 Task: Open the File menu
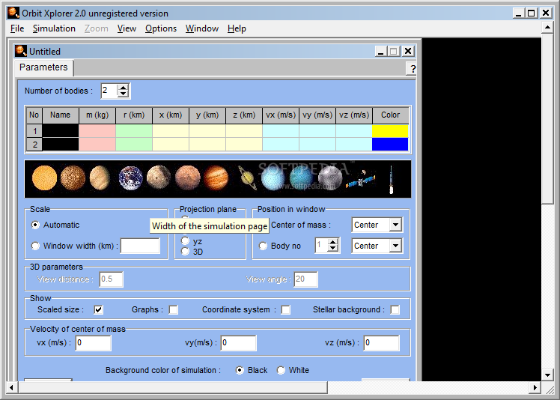coord(17,28)
